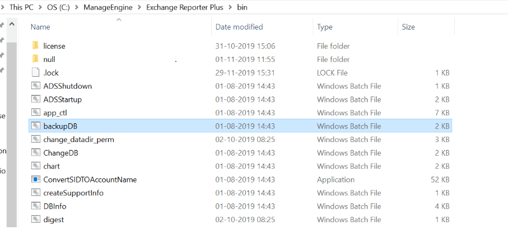Screen dimensions: 518x246
Task: Select the license folder name
Action: point(54,46)
